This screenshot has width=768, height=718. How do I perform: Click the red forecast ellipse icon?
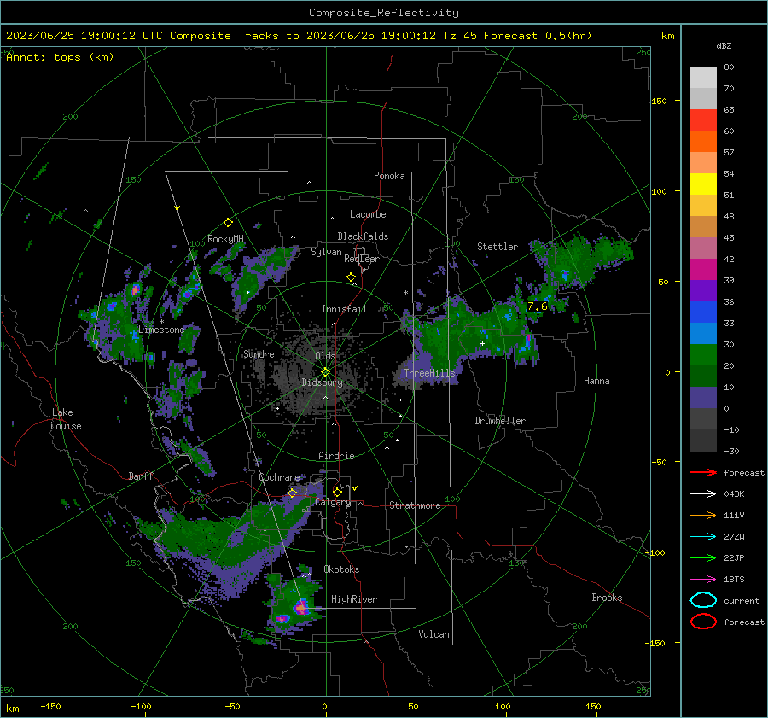tap(703, 622)
